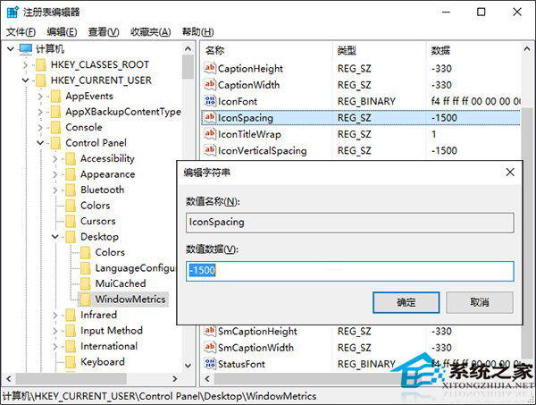Expand the Console key
The height and width of the screenshot is (405, 536).
(40, 127)
